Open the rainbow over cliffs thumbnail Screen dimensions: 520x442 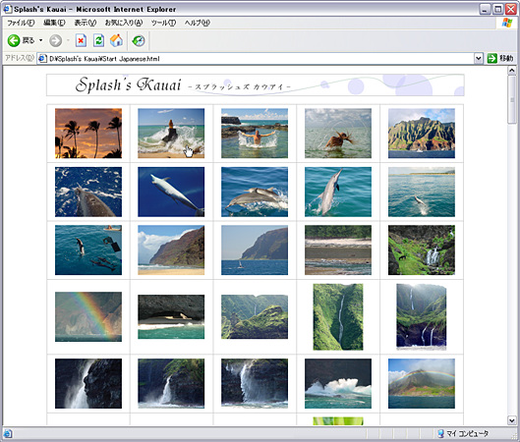pos(88,316)
